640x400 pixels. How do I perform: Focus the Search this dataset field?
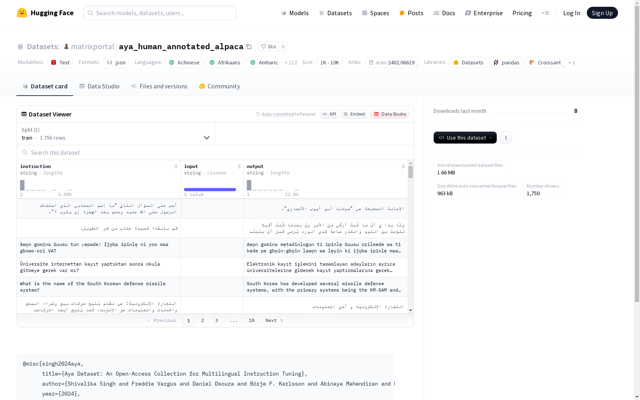(x=215, y=152)
